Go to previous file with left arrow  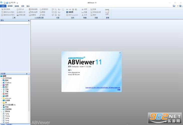pos(67,9)
